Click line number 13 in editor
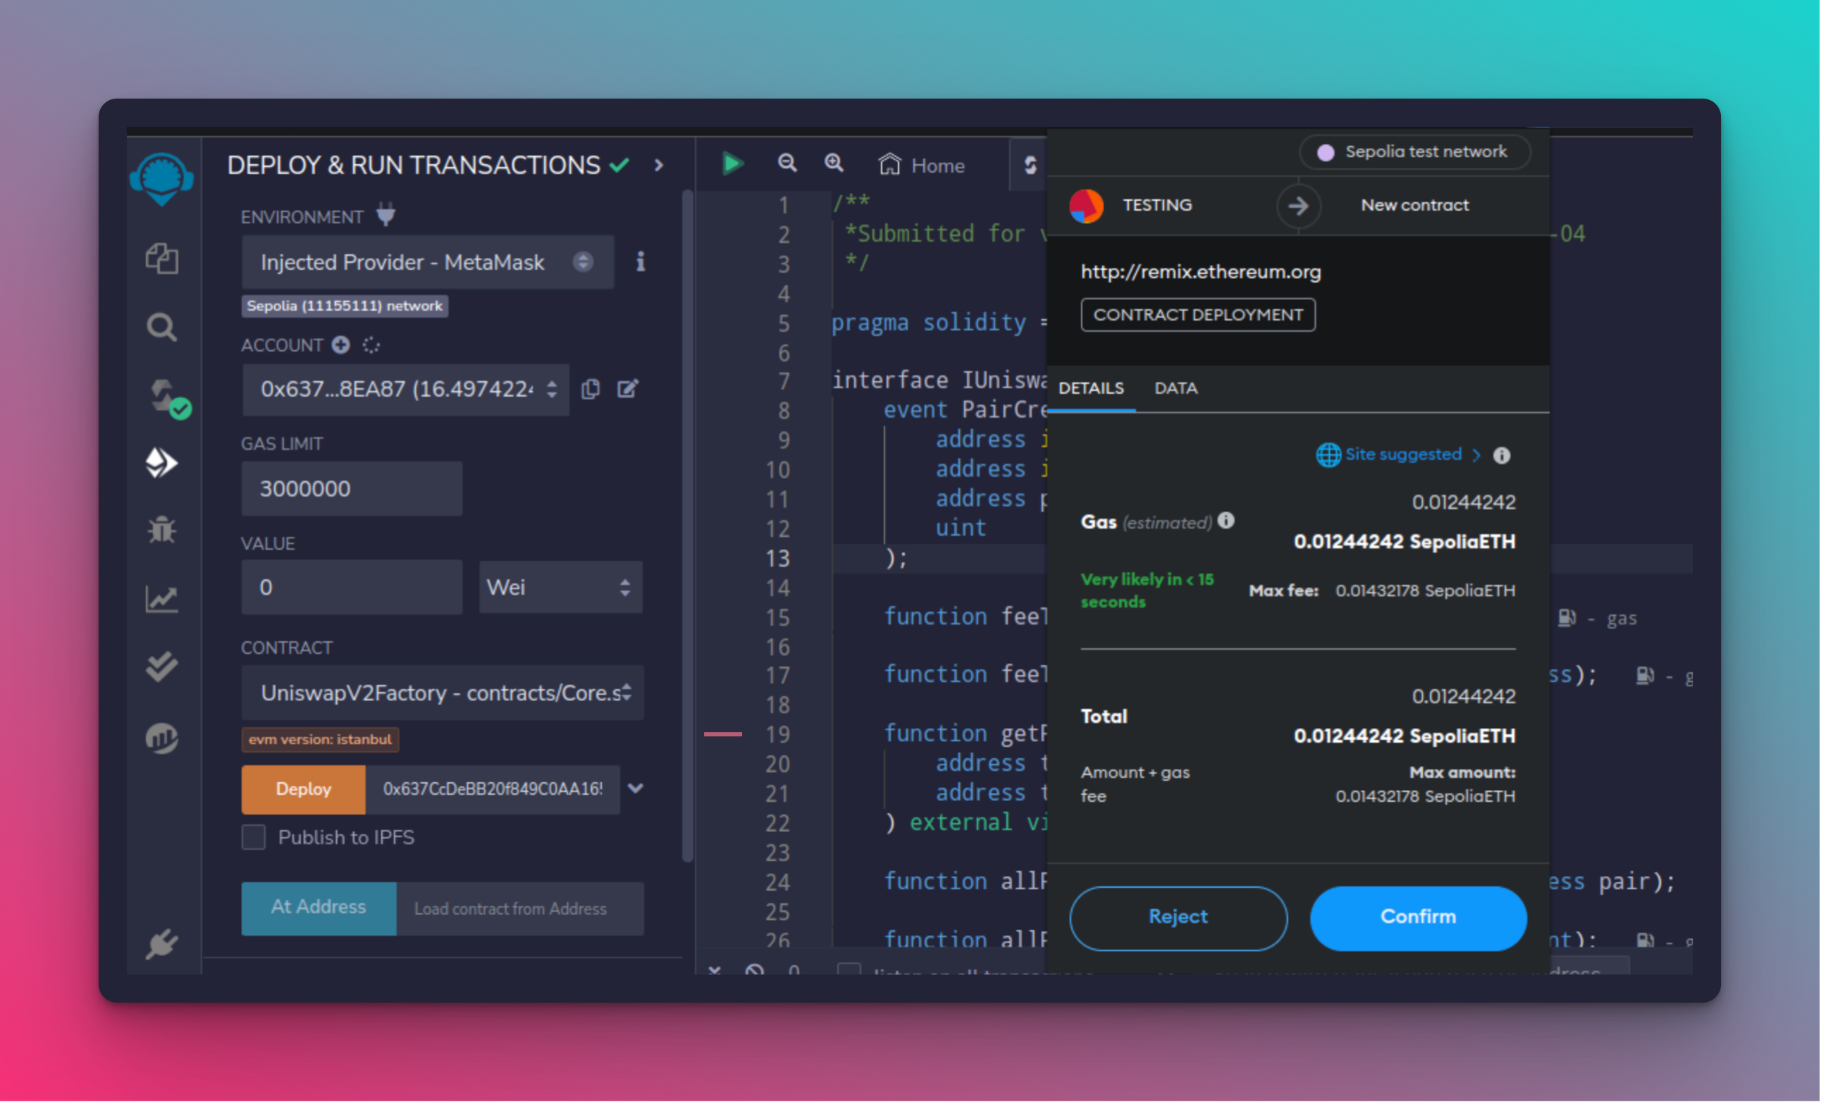 pos(778,558)
